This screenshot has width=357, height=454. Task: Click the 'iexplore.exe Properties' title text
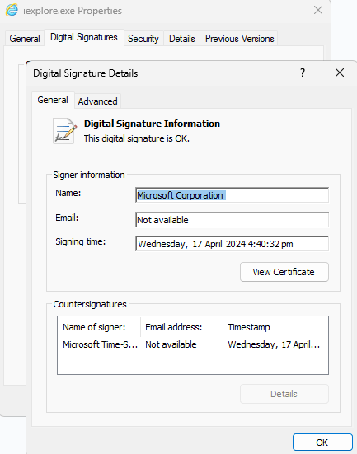point(73,11)
